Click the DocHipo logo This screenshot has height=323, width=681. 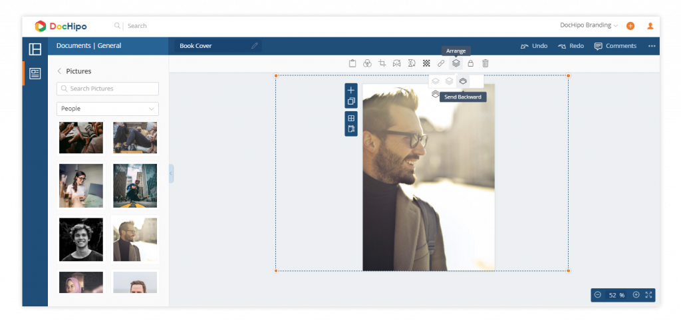pos(61,26)
